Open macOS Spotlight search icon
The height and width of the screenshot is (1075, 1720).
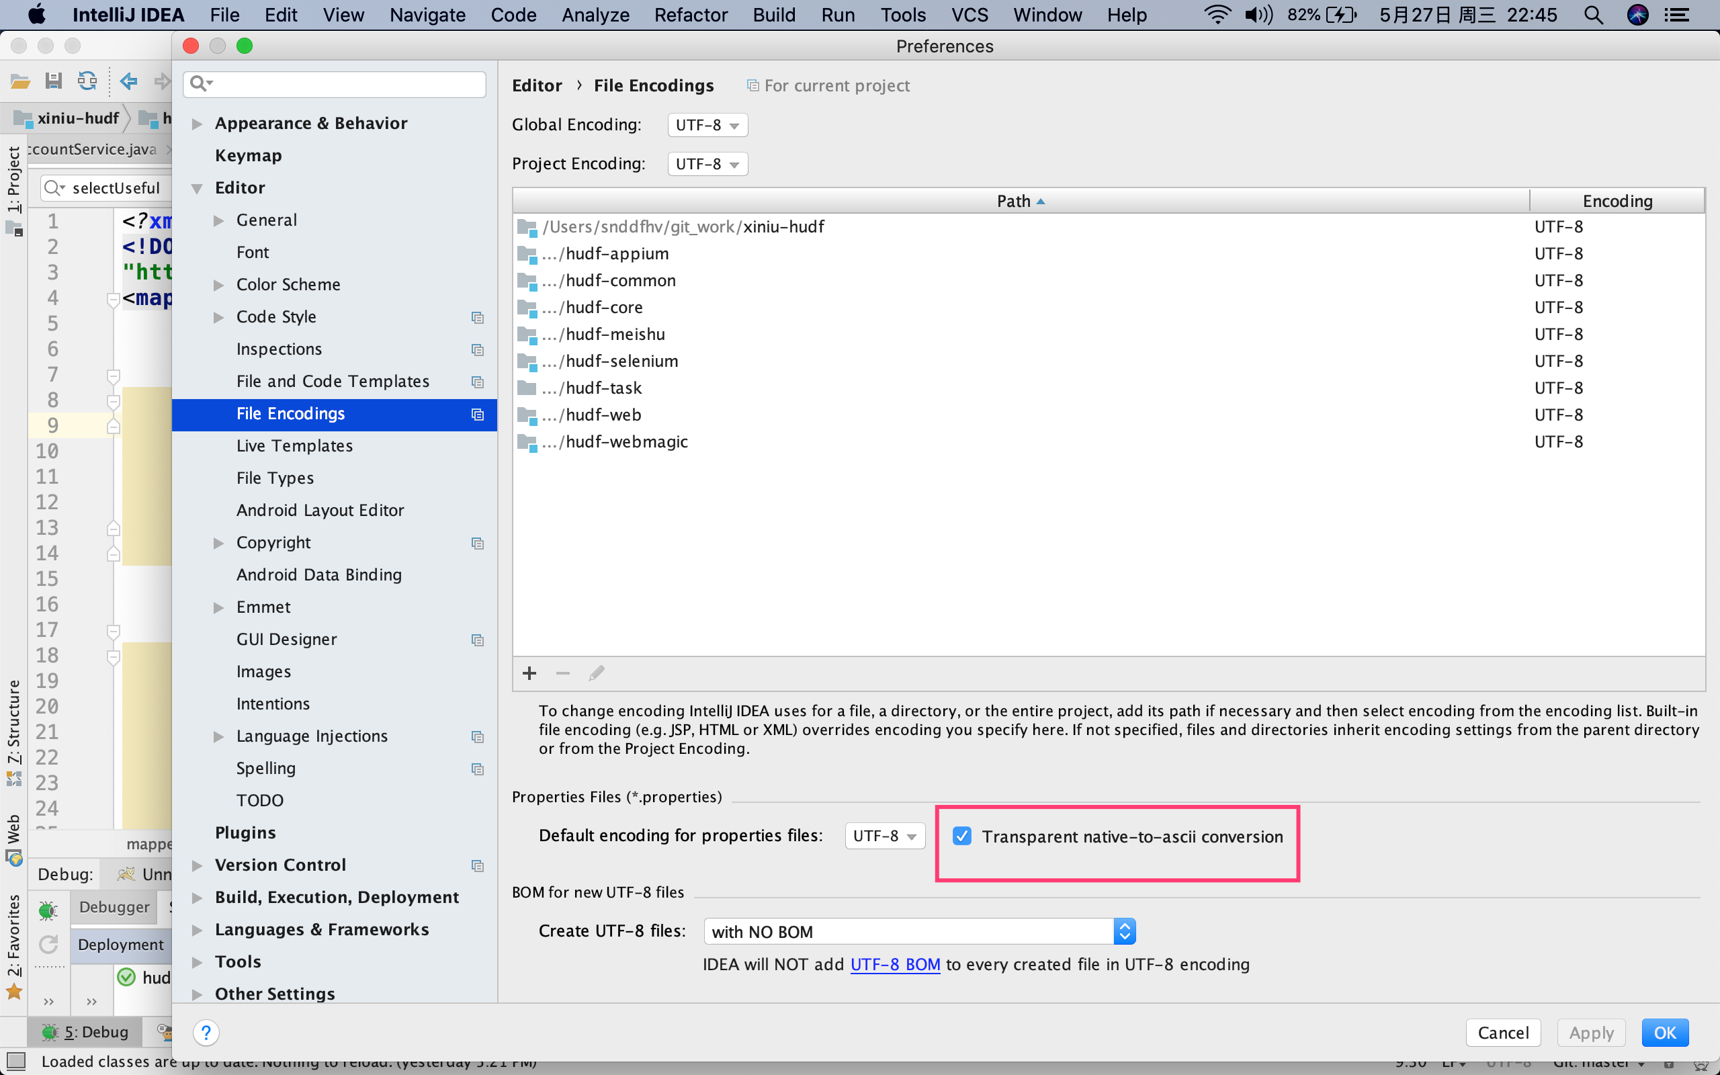(x=1594, y=15)
